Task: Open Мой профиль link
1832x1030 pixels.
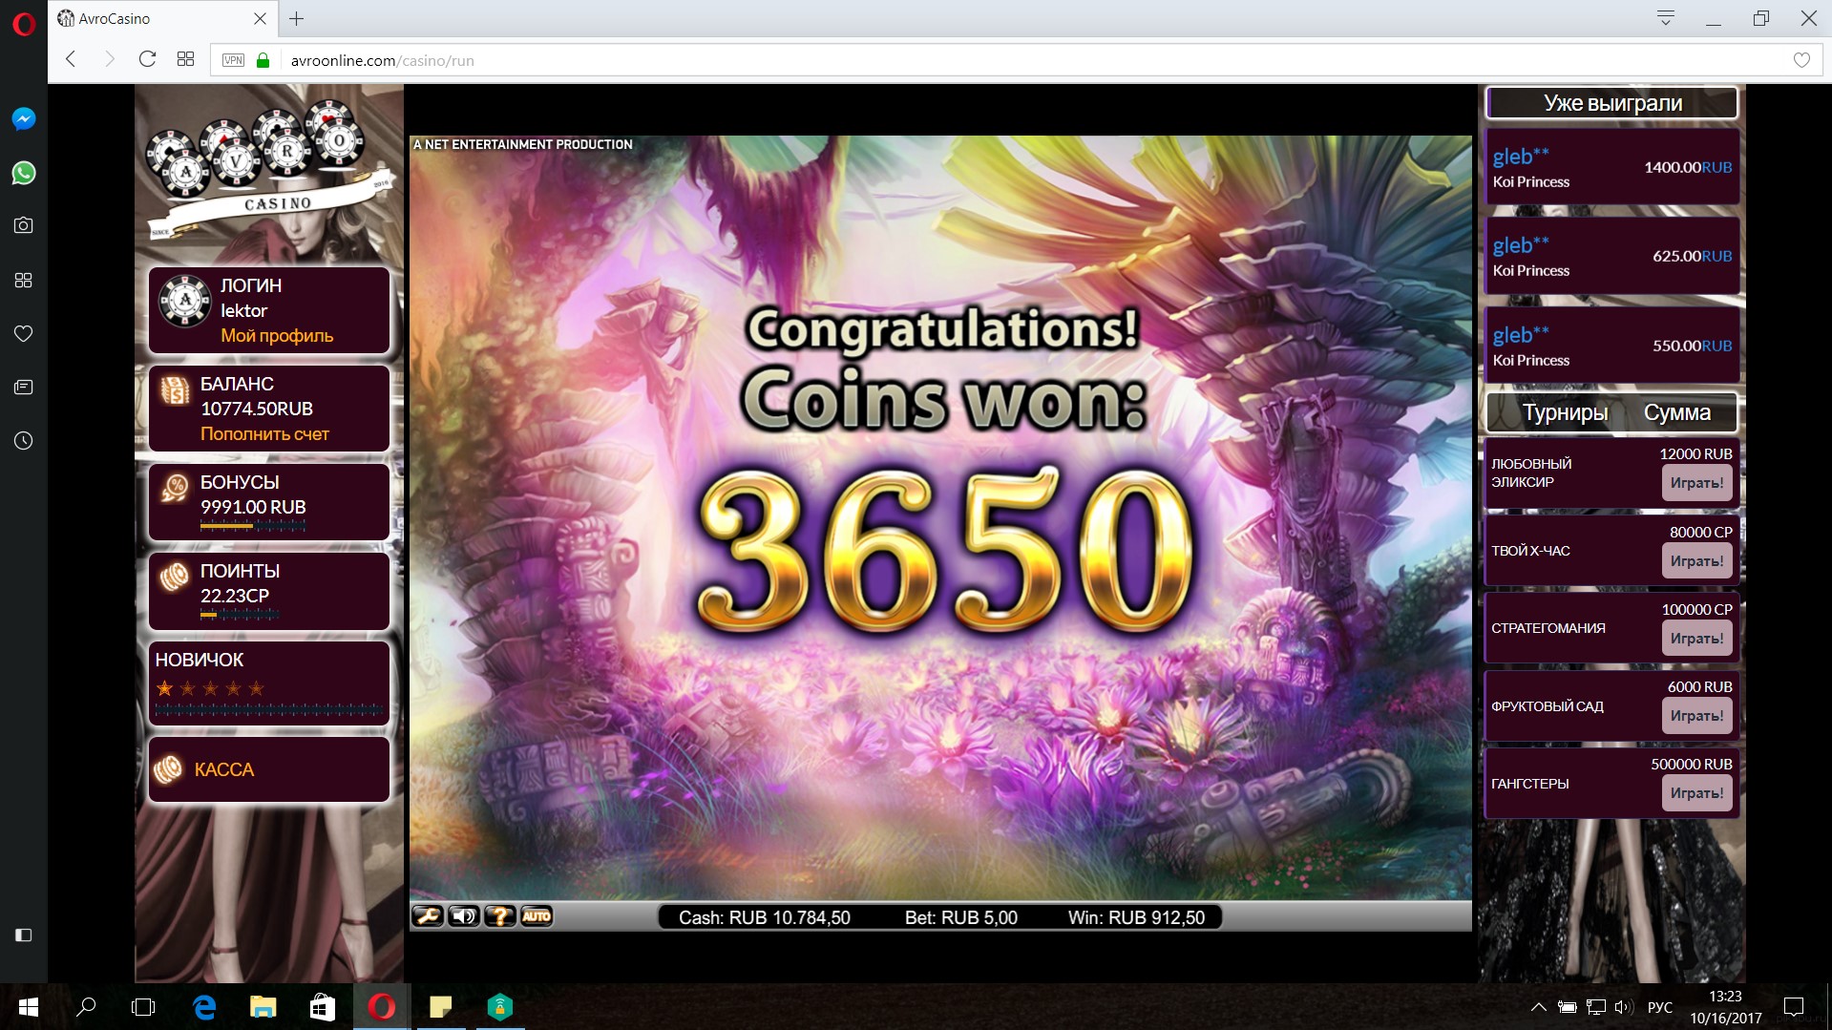Action: 277,335
